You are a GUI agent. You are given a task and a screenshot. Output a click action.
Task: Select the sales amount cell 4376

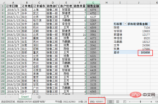93,10
